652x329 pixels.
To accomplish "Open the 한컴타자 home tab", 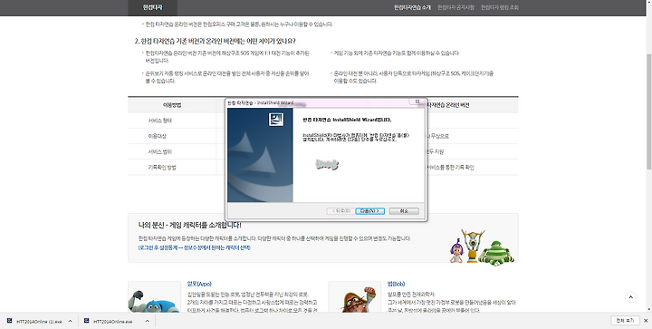I will (153, 7).
